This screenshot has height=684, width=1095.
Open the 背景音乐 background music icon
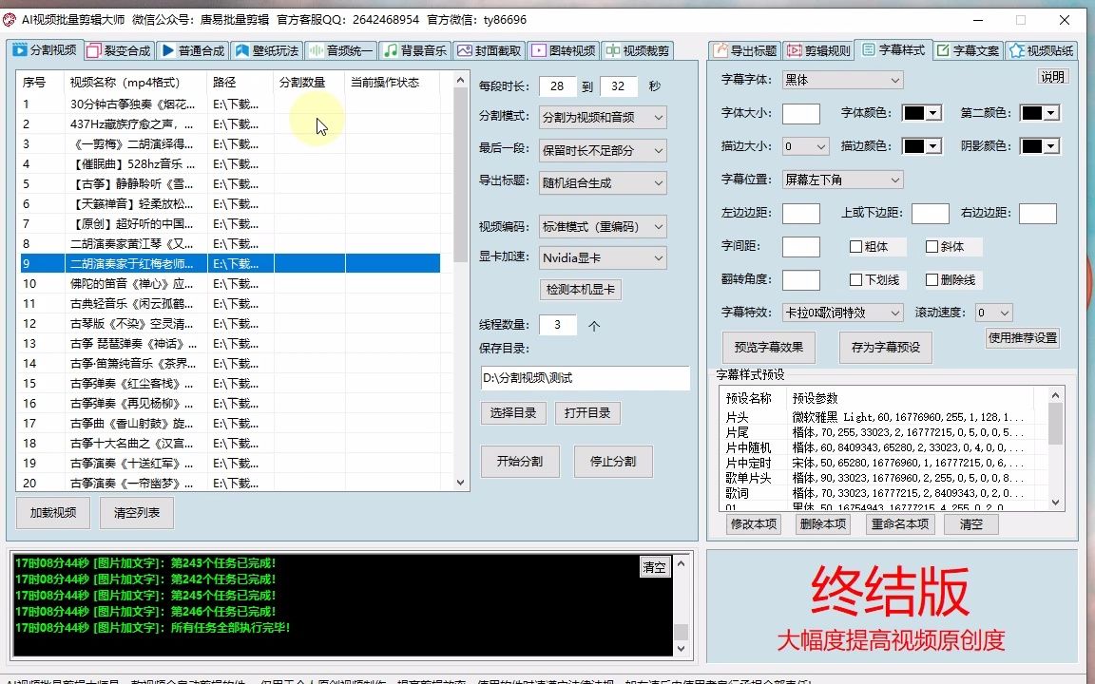coord(389,51)
